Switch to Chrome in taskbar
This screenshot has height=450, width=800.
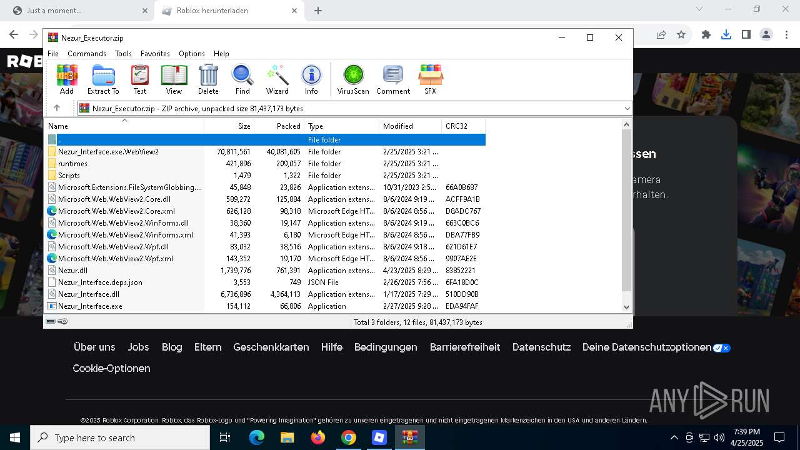coord(349,437)
